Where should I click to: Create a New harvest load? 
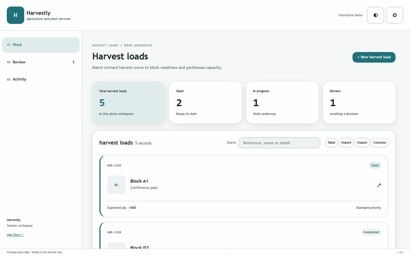374,57
